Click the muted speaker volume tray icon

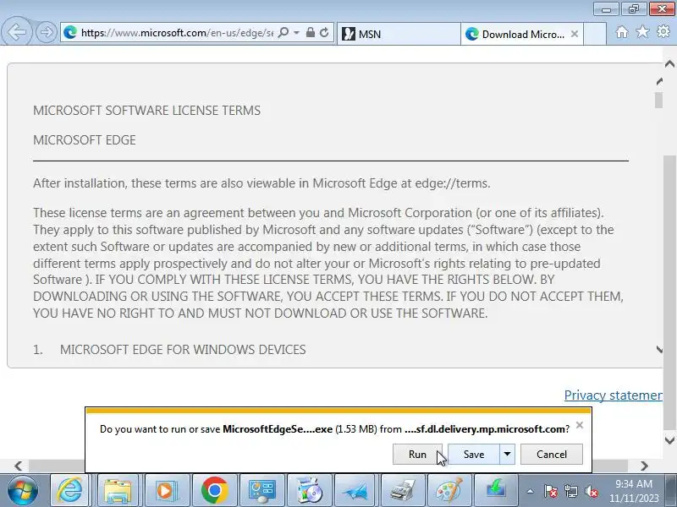pyautogui.click(x=591, y=491)
